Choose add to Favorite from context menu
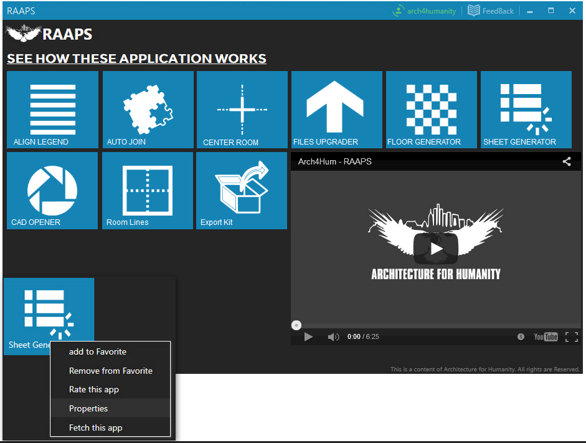586x443 pixels. pyautogui.click(x=110, y=352)
